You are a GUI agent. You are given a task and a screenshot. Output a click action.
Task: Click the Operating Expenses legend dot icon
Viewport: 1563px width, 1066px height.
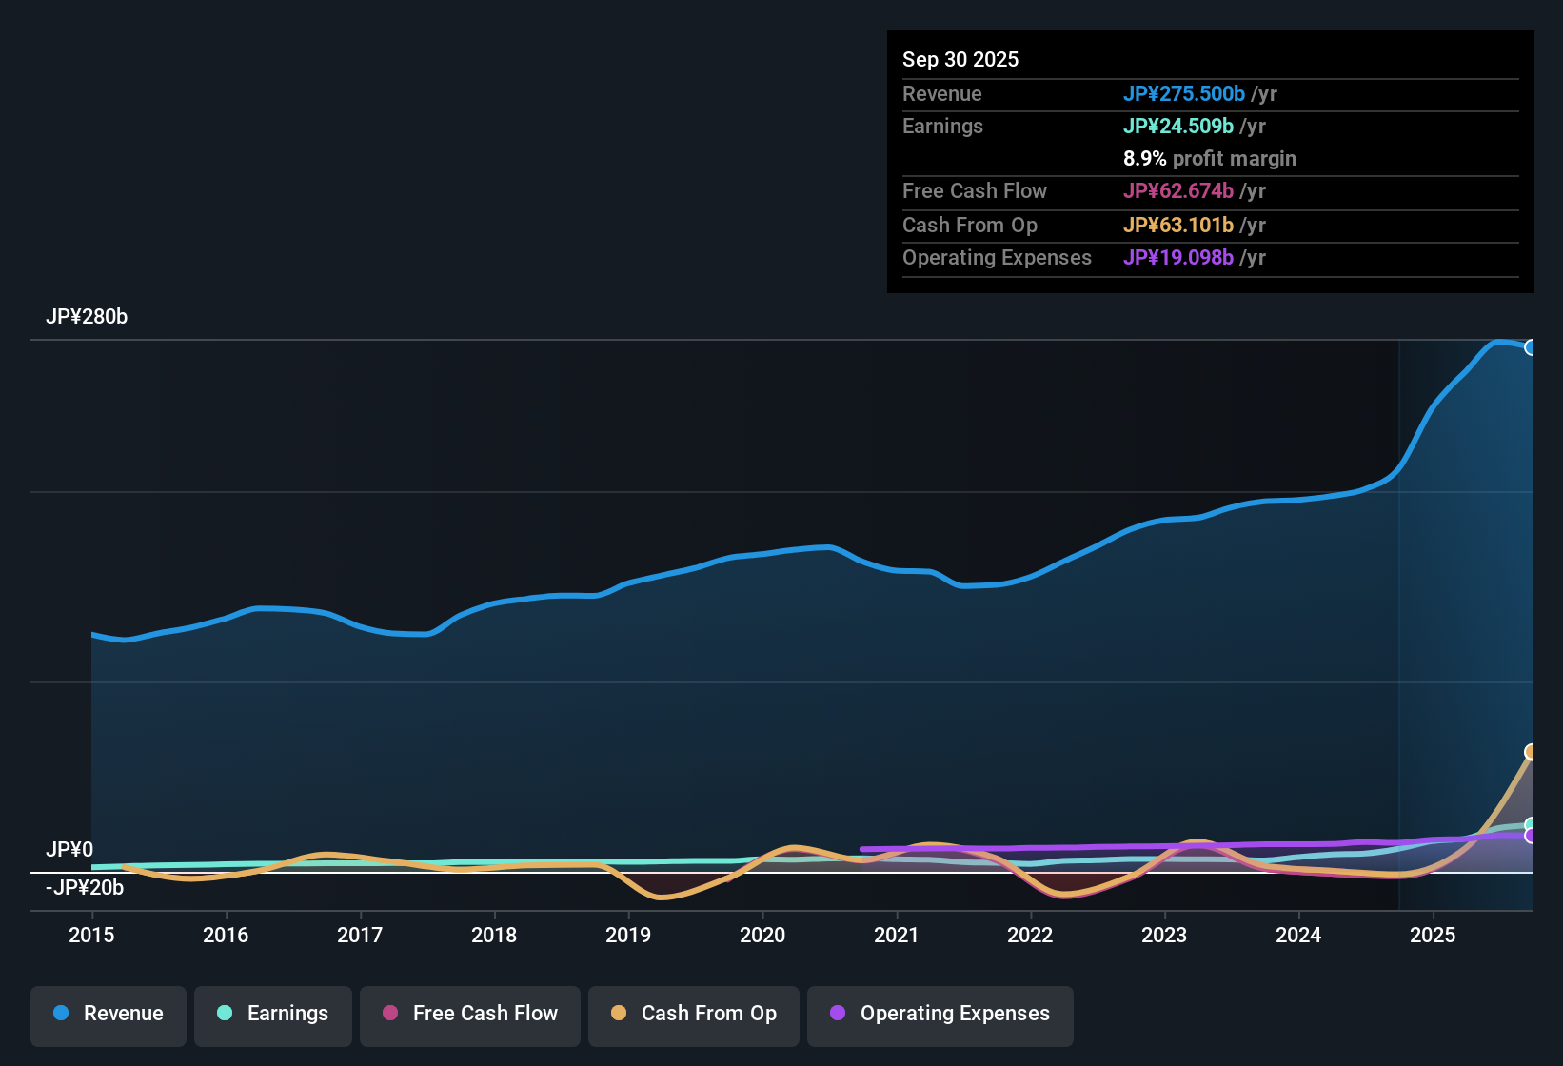click(x=838, y=1014)
